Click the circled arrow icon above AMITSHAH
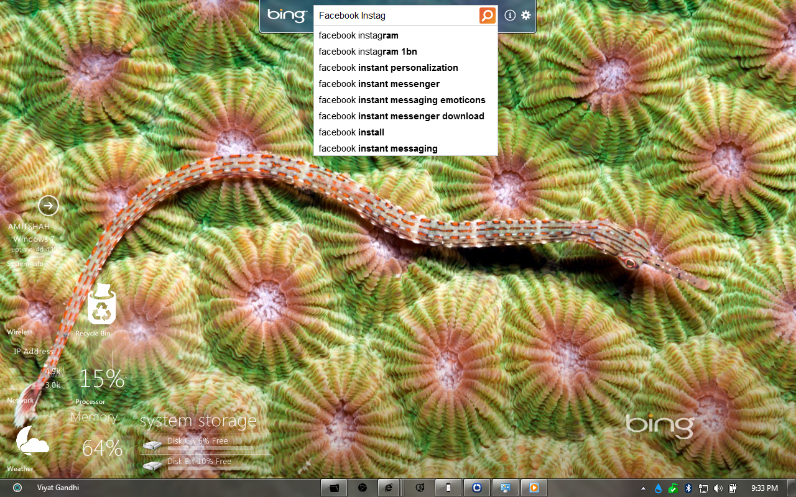Image resolution: width=796 pixels, height=497 pixels. (x=48, y=205)
